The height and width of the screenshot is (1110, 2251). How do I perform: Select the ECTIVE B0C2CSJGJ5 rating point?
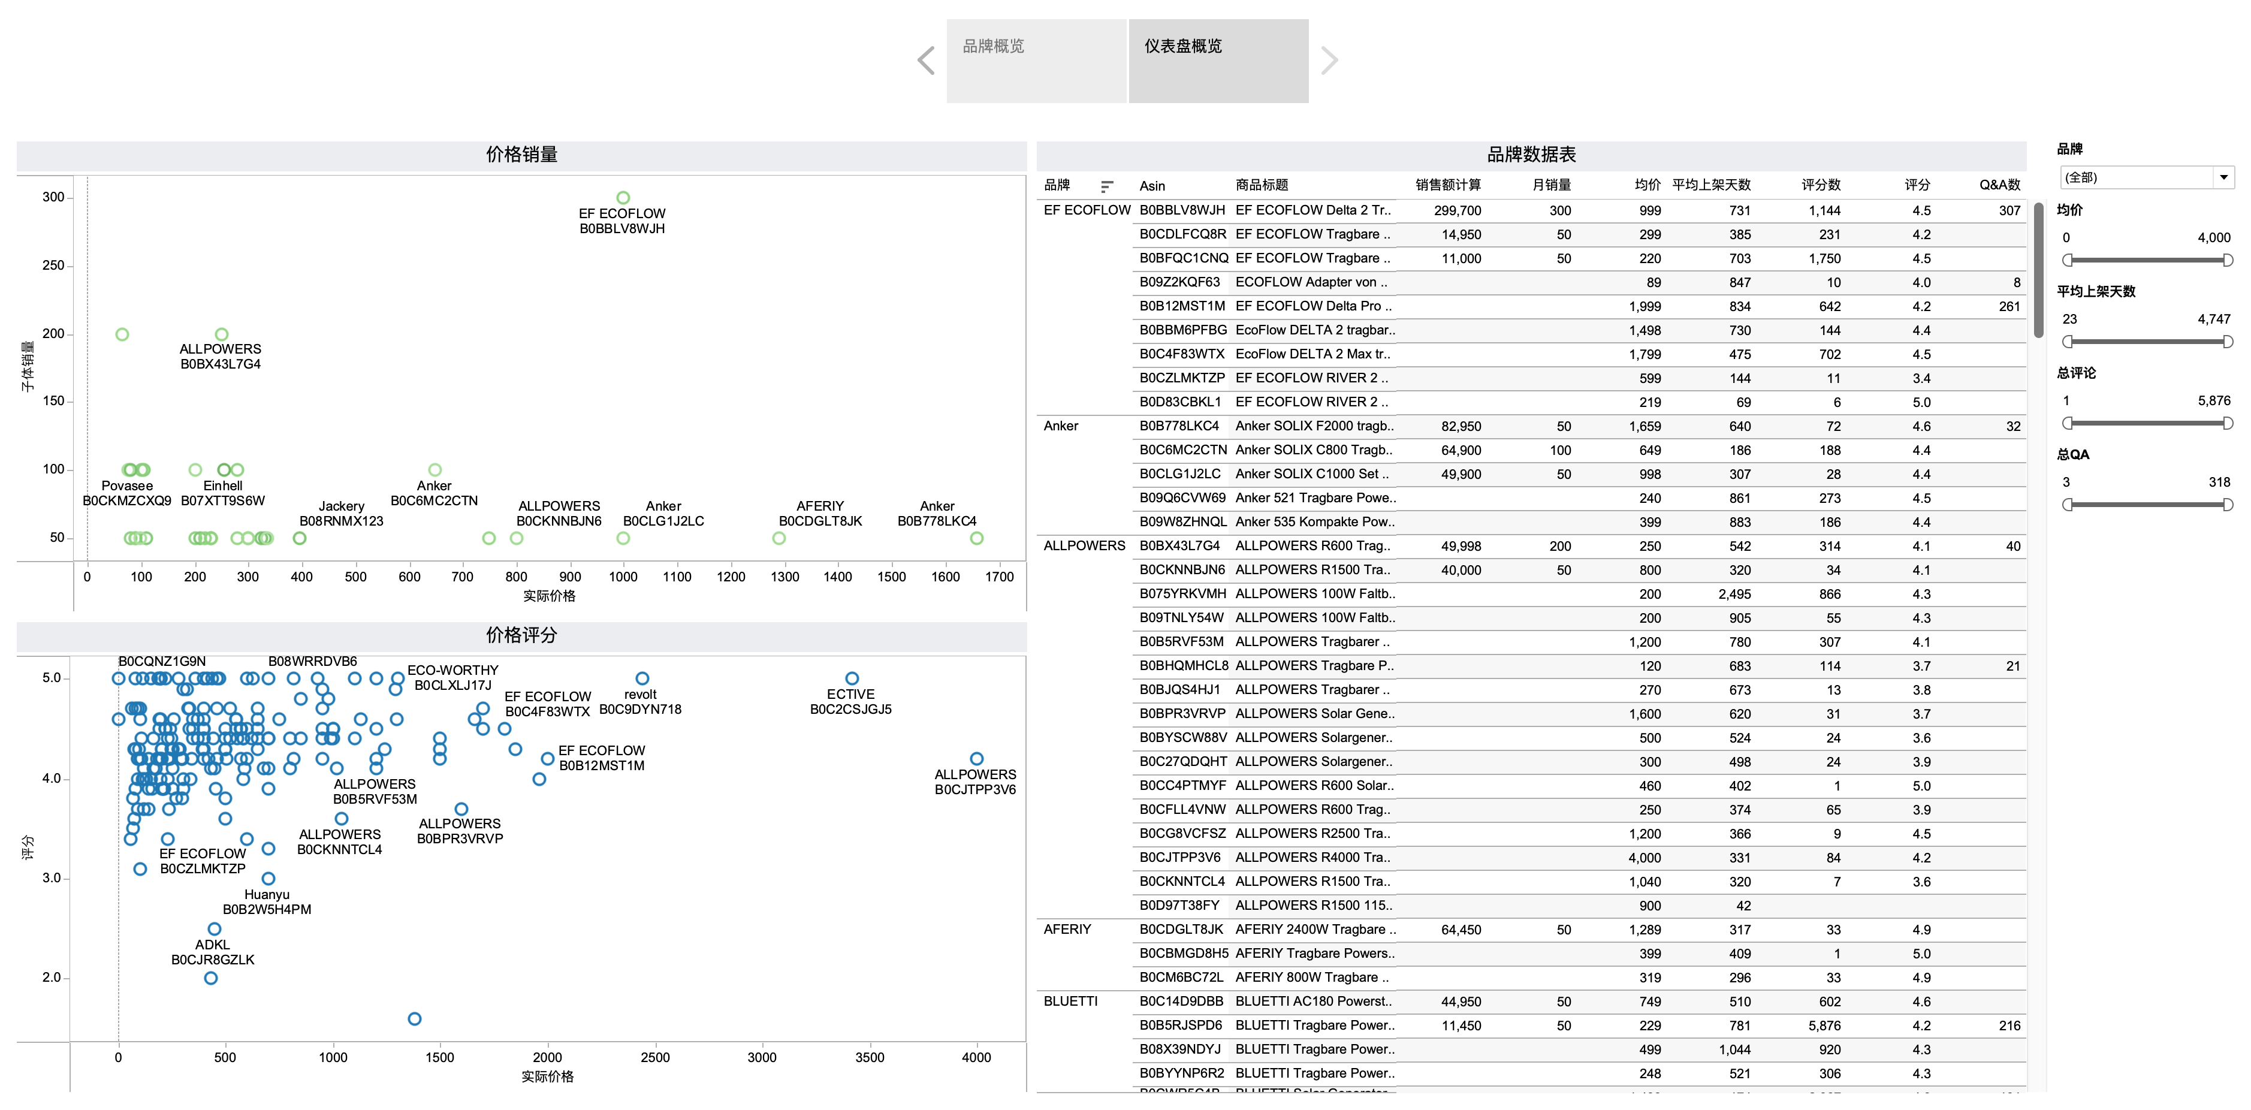[852, 678]
